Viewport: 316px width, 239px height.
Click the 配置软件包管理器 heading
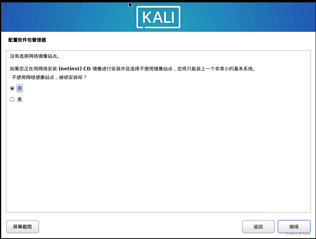tap(27, 40)
